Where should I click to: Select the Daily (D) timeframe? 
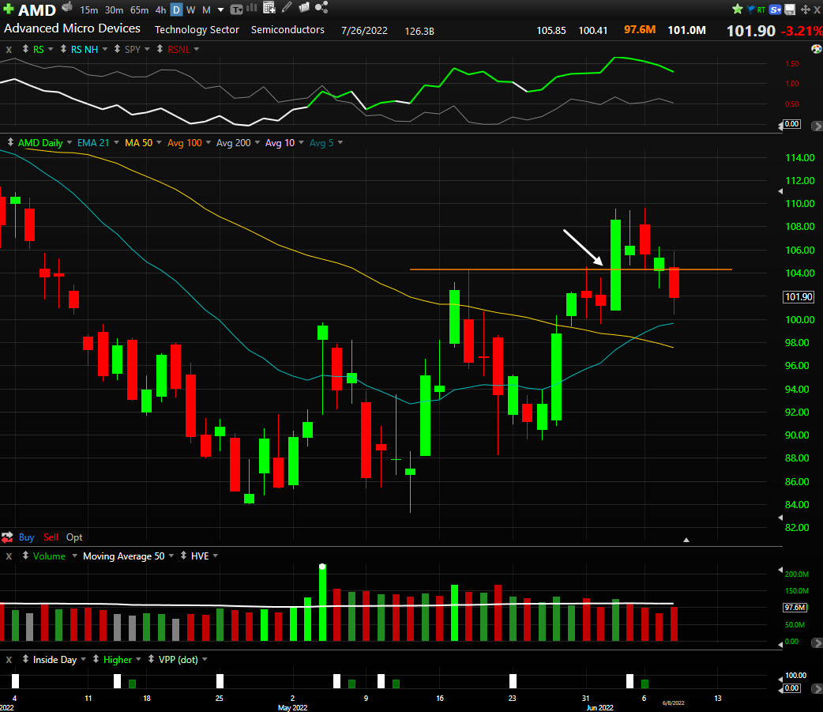coord(176,9)
